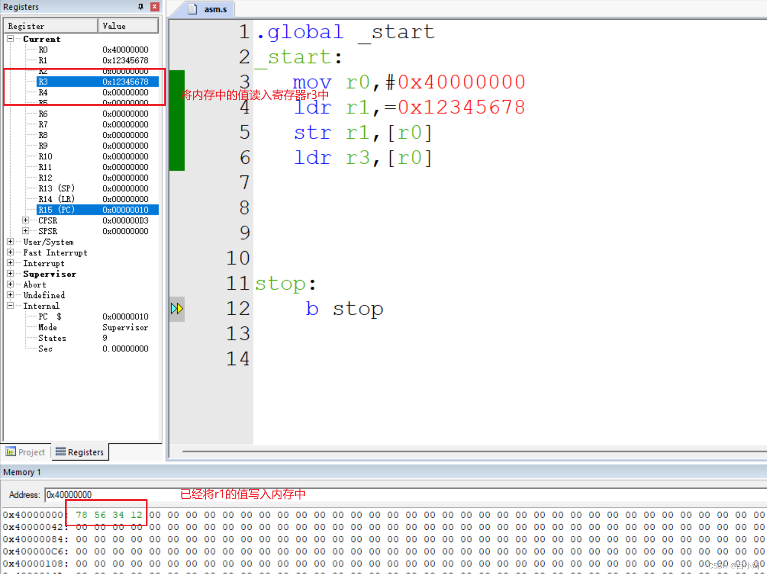Click memory byte 12 in first row
Viewport: 767px width, 574px height.
[136, 515]
